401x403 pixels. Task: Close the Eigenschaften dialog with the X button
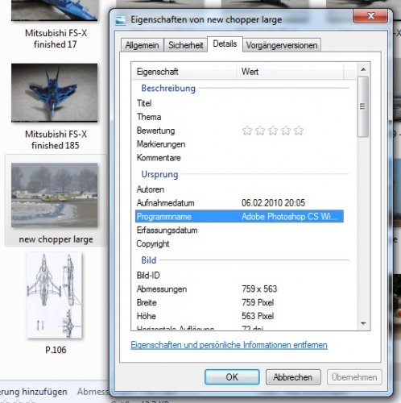pyautogui.click(x=370, y=16)
